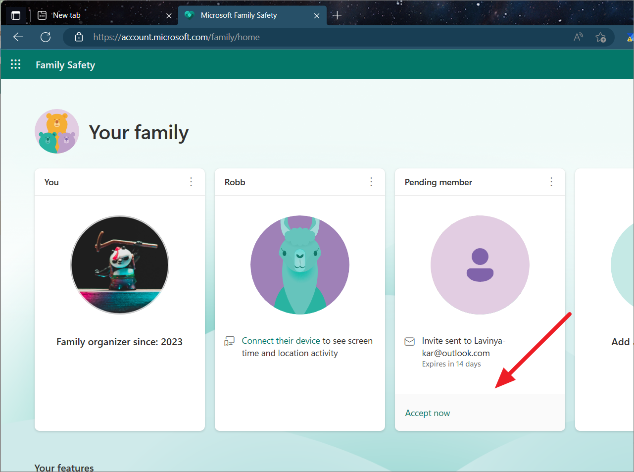Viewport: 634px width, 472px height.
Task: Open Robb card more options
Action: coord(371,182)
